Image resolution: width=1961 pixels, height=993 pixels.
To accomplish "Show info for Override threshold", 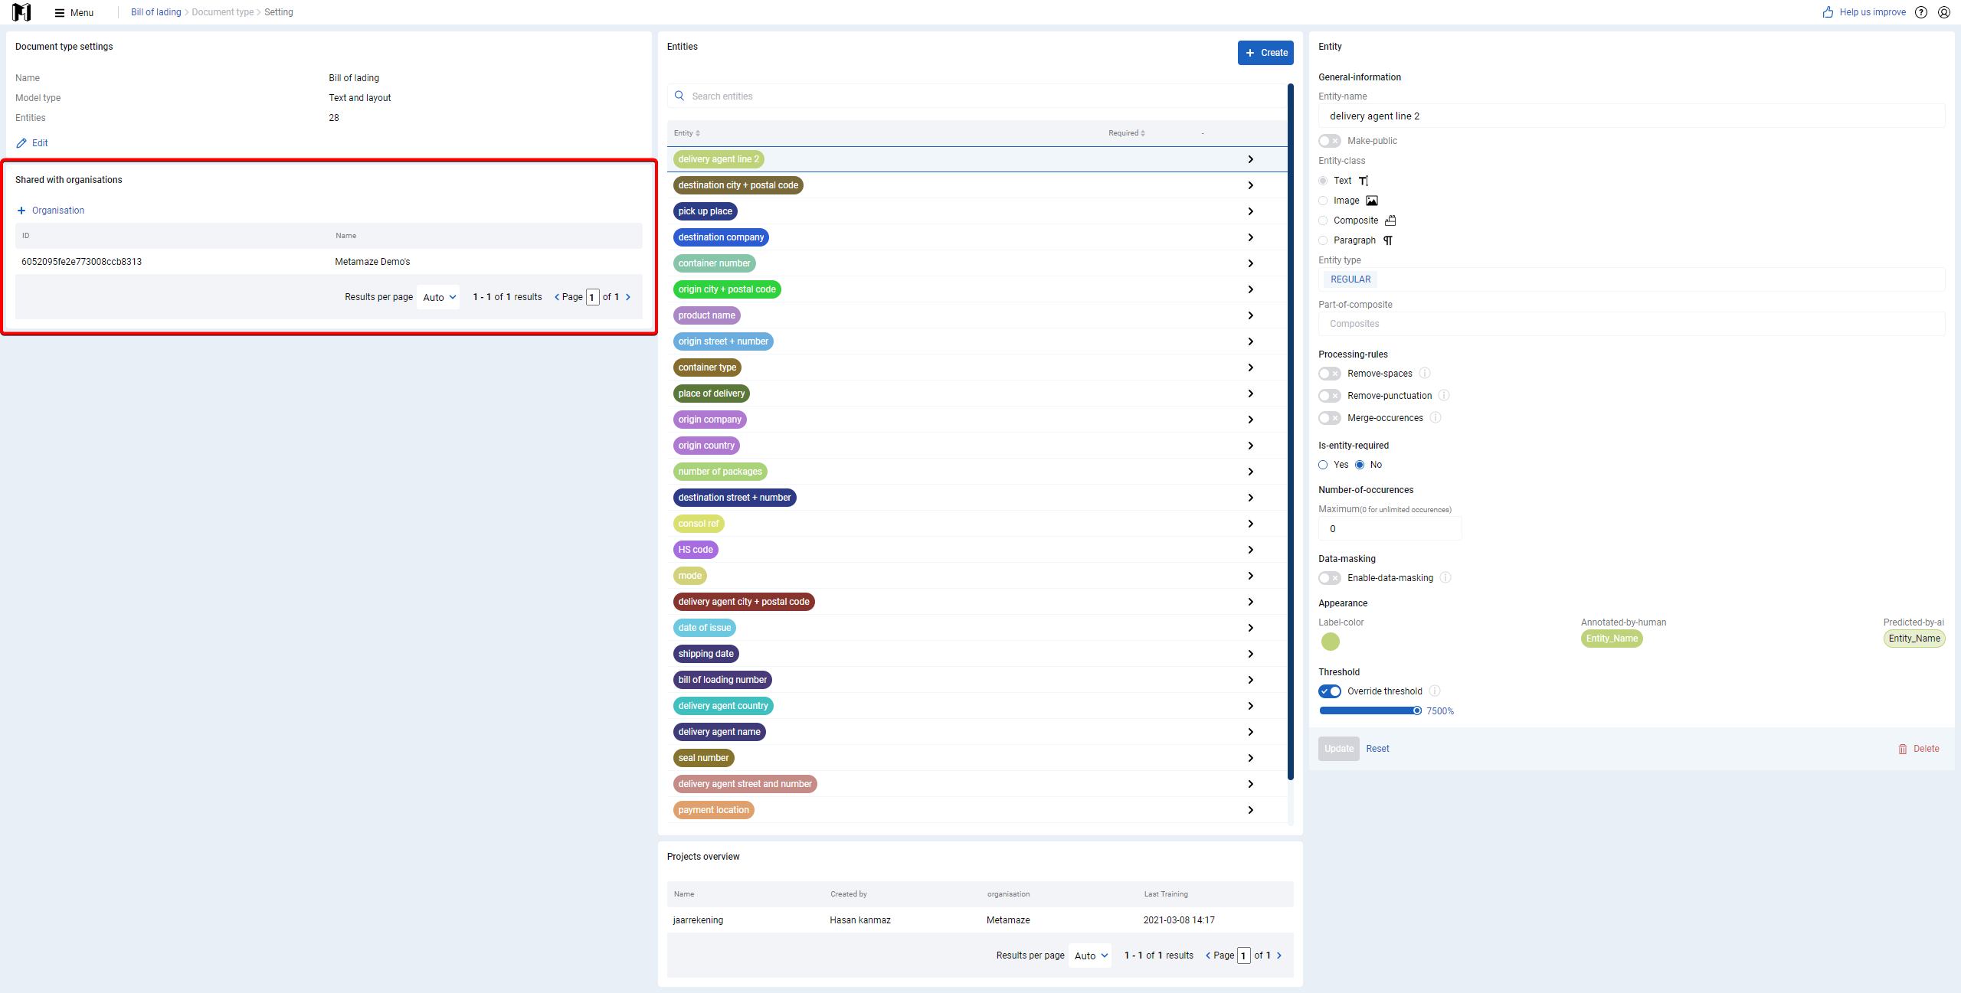I will coord(1435,691).
